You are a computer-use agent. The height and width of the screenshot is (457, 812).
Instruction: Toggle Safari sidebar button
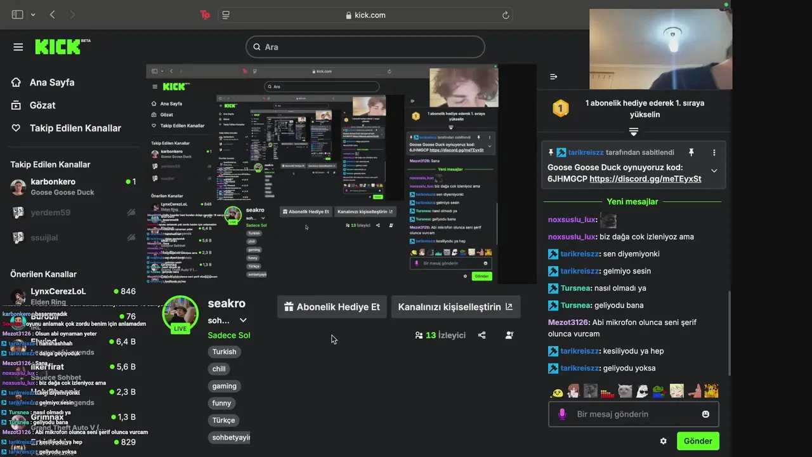[x=17, y=15]
